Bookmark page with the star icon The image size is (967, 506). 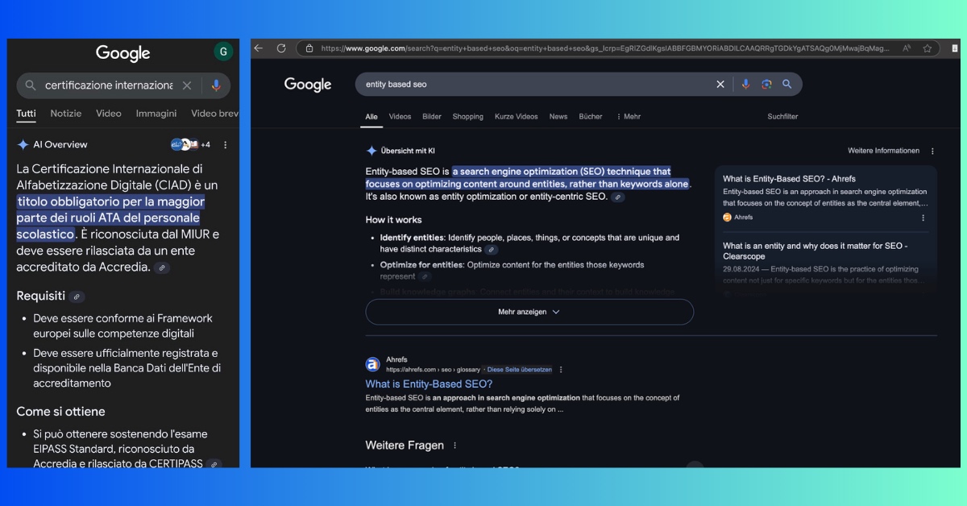click(928, 48)
